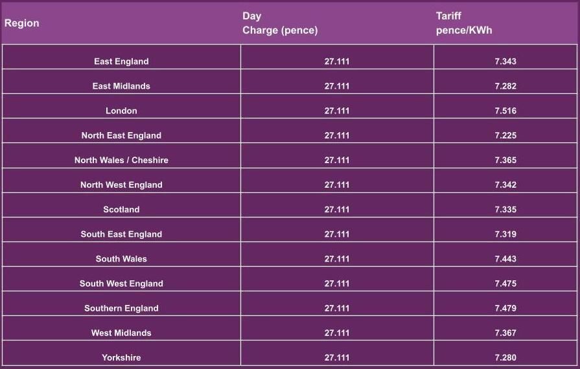Click London's tariff value 7.516
Viewport: 580px width, 369px height.
[x=505, y=111]
